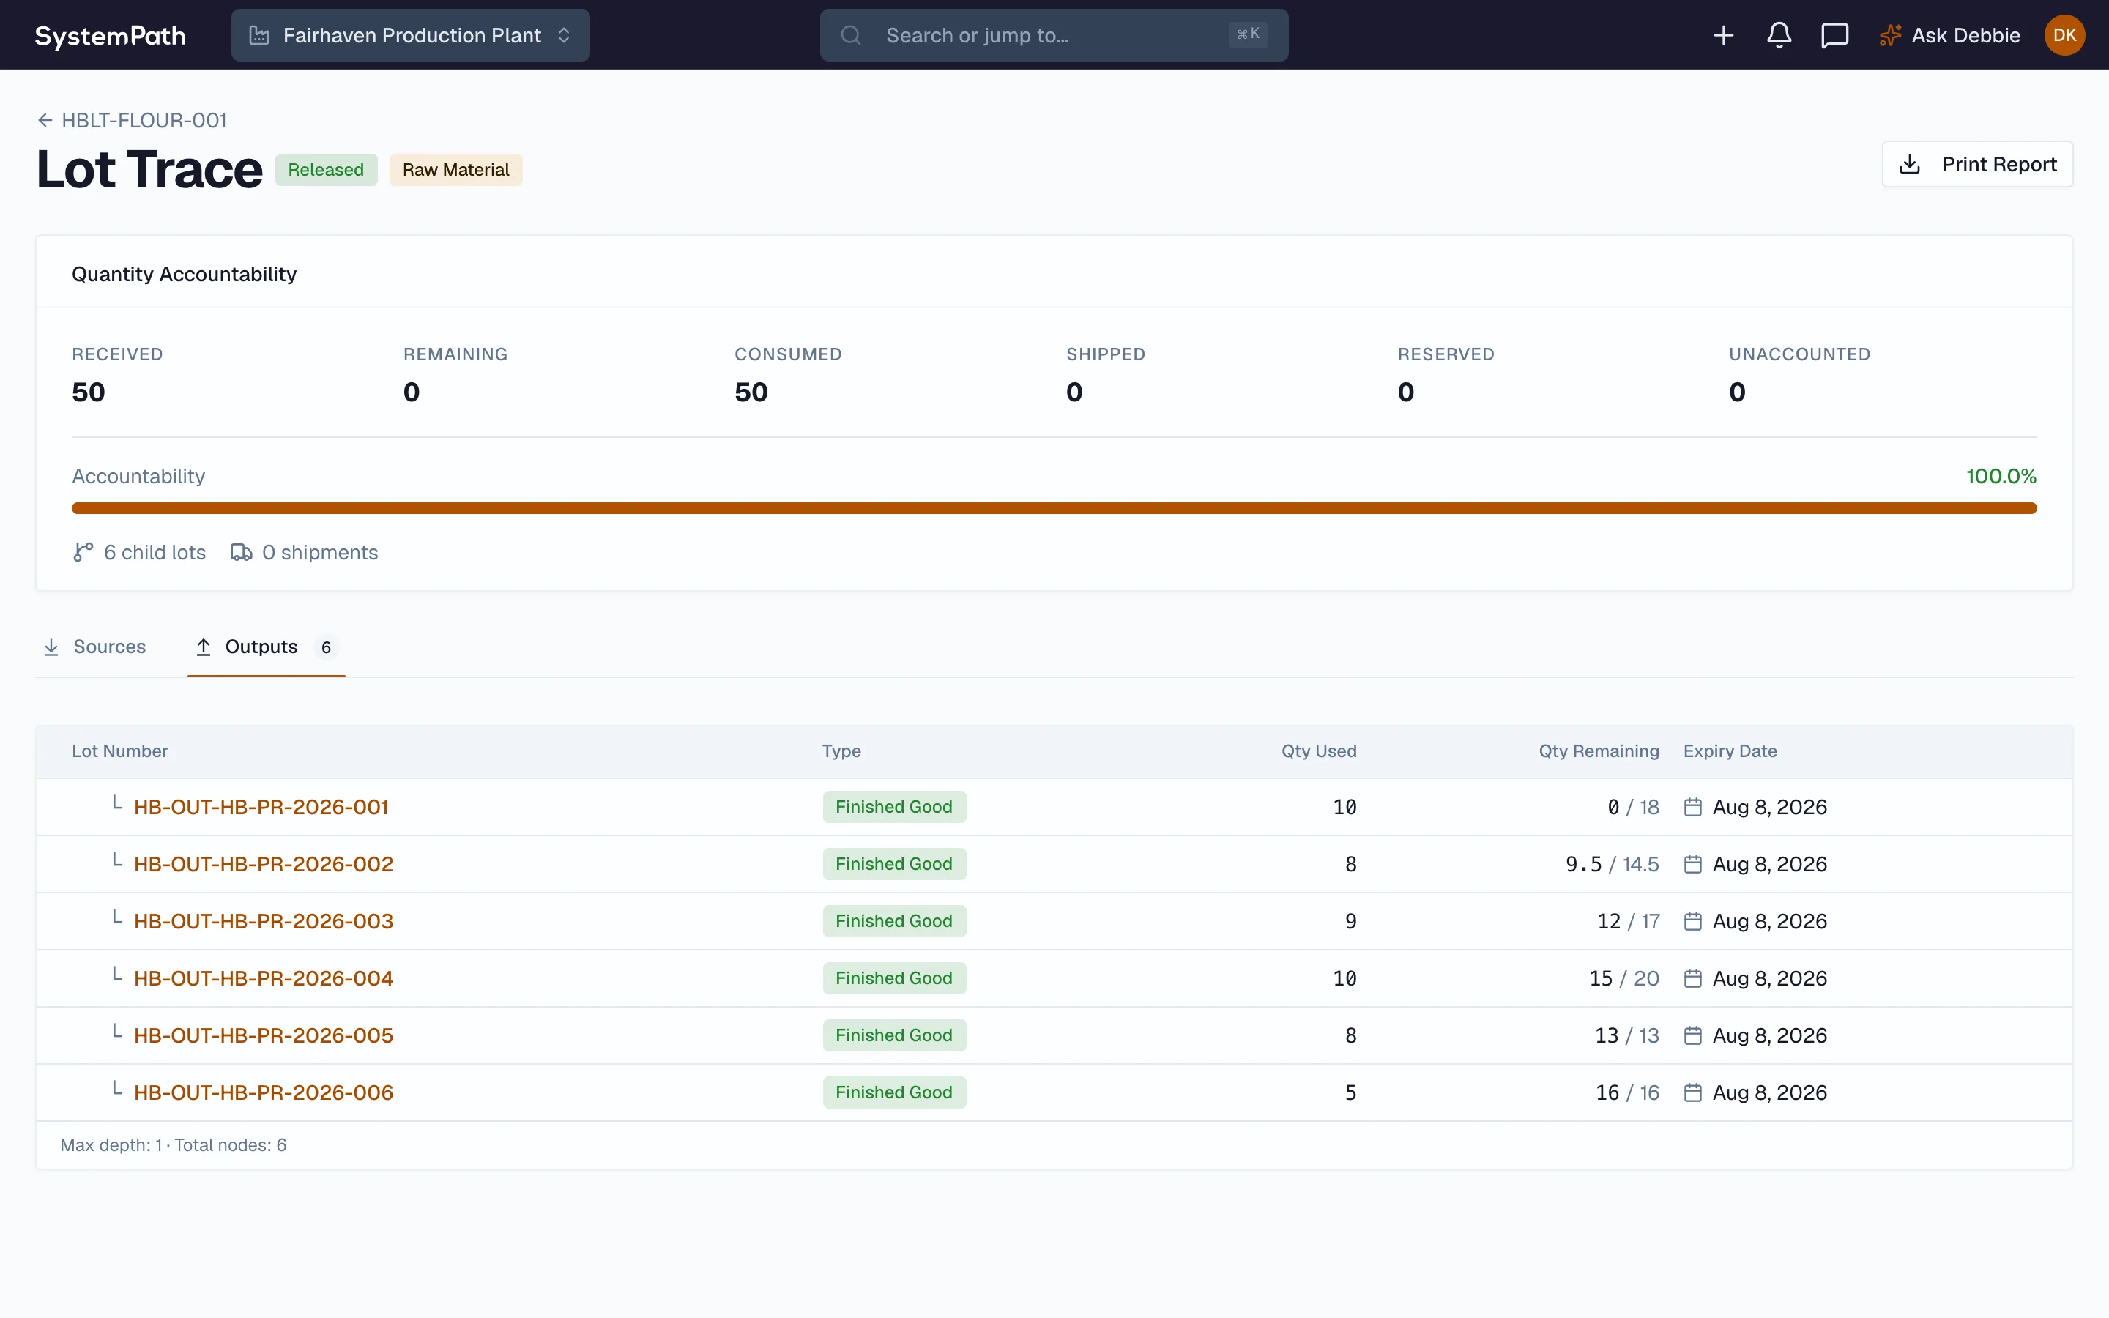Click the Quantity Accountability heading
Viewport: 2109px width, 1318px height.
(184, 275)
